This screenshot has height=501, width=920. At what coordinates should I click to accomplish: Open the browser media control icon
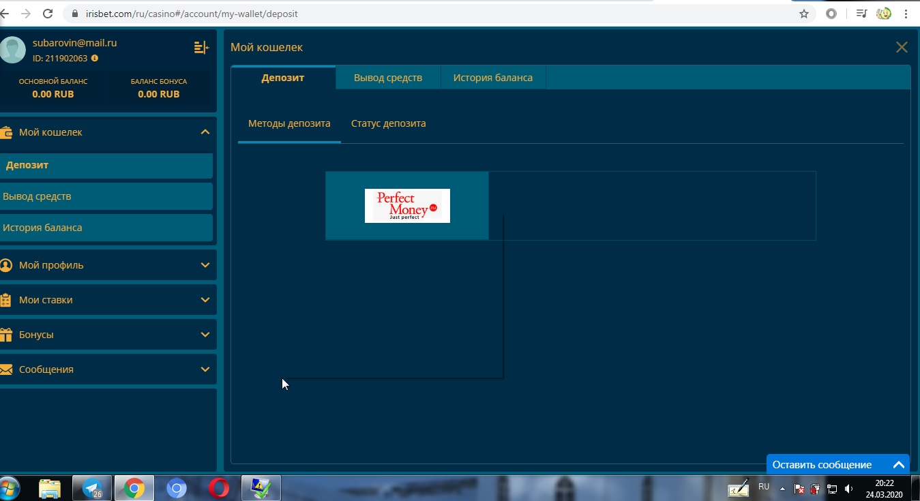pos(862,14)
